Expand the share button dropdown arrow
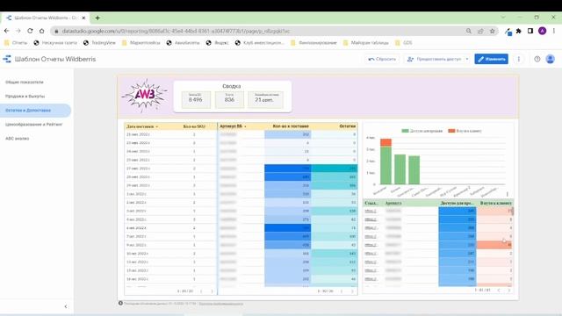Viewport: 562px width, 316px height. coord(467,59)
